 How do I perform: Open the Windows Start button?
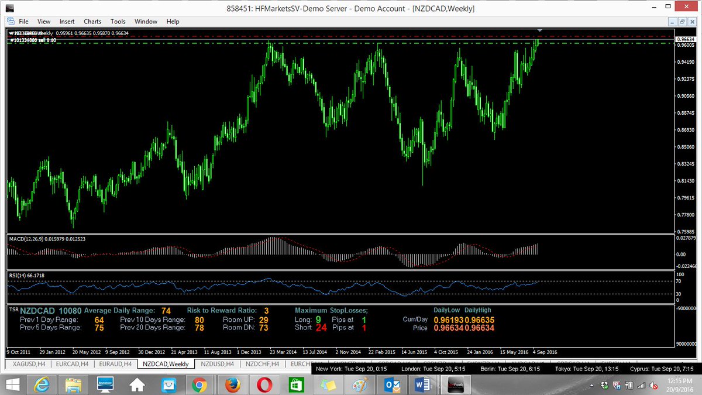point(12,385)
